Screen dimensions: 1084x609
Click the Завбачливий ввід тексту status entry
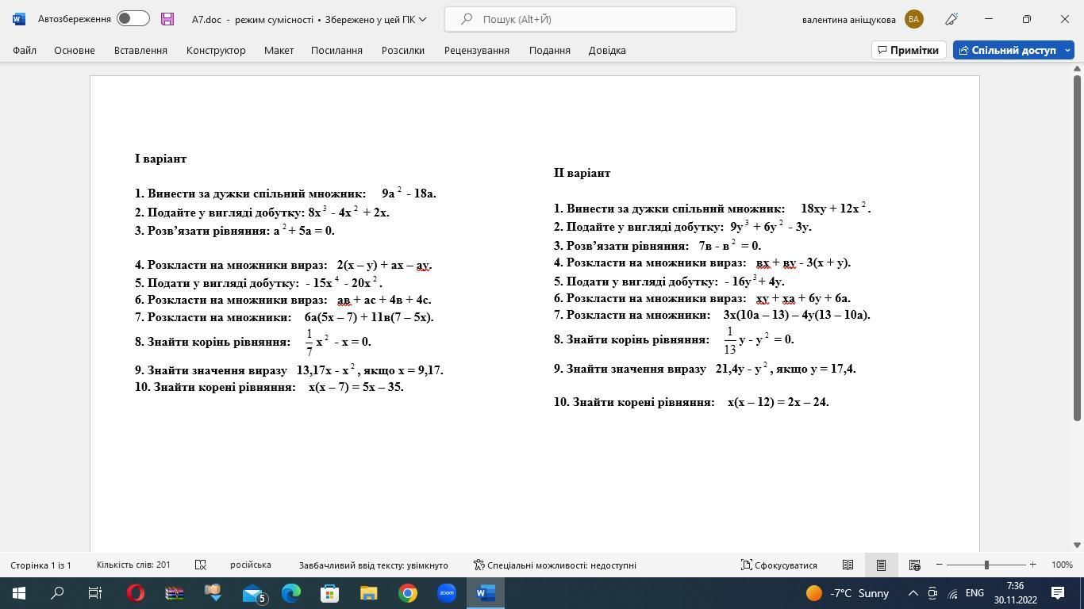(373, 565)
